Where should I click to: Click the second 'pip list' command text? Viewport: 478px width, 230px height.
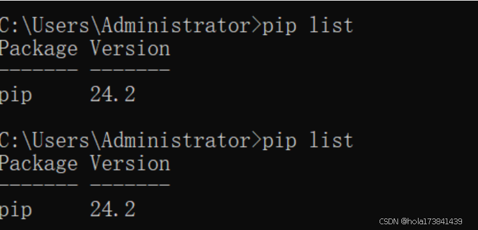[308, 141]
